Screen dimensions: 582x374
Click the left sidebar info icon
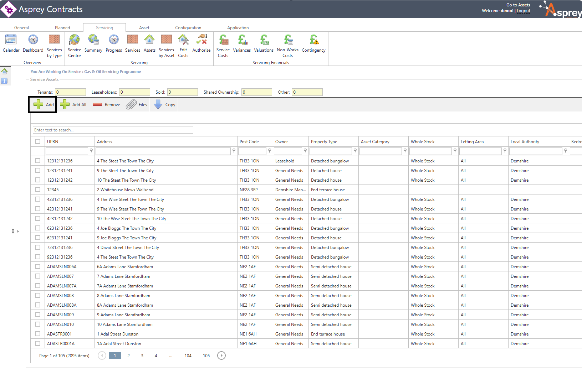click(x=4, y=81)
